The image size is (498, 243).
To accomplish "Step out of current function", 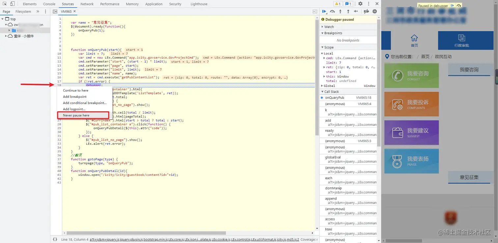I will tap(348, 12).
